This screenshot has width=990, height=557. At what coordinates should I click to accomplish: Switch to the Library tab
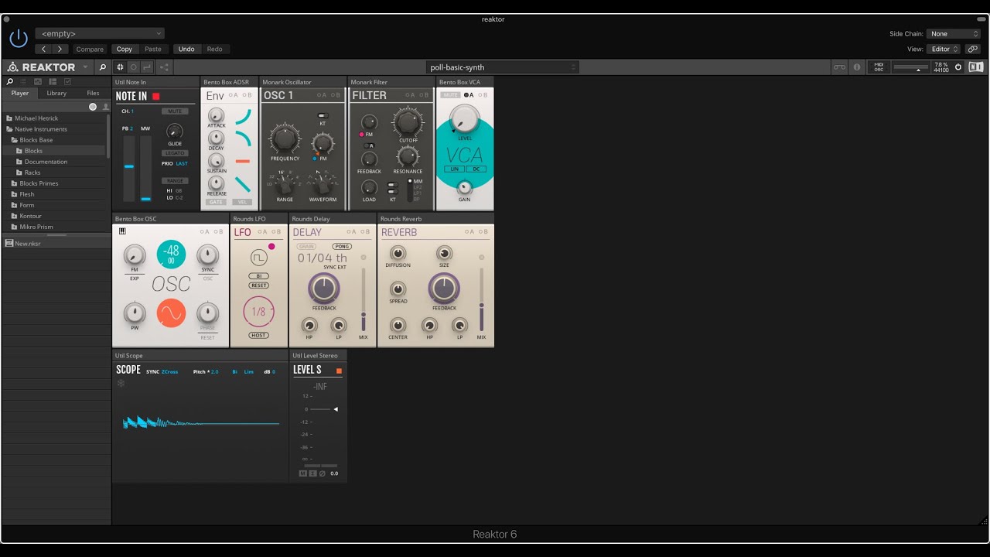[x=56, y=93]
